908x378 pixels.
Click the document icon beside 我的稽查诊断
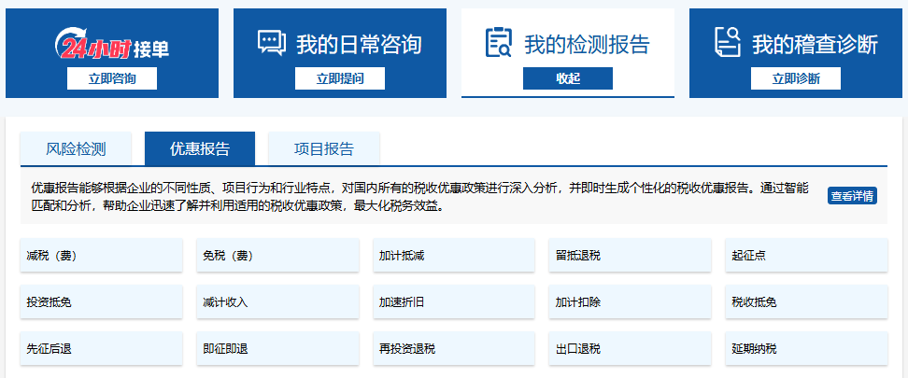727,43
